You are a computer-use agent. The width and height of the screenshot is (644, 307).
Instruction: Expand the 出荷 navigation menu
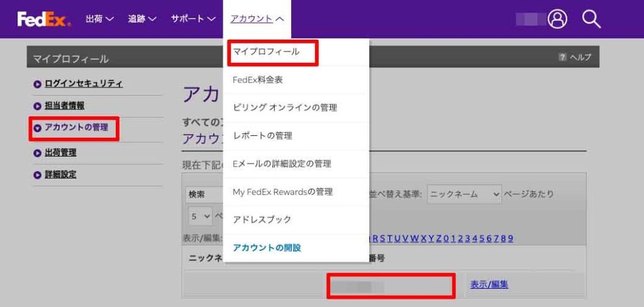99,19
